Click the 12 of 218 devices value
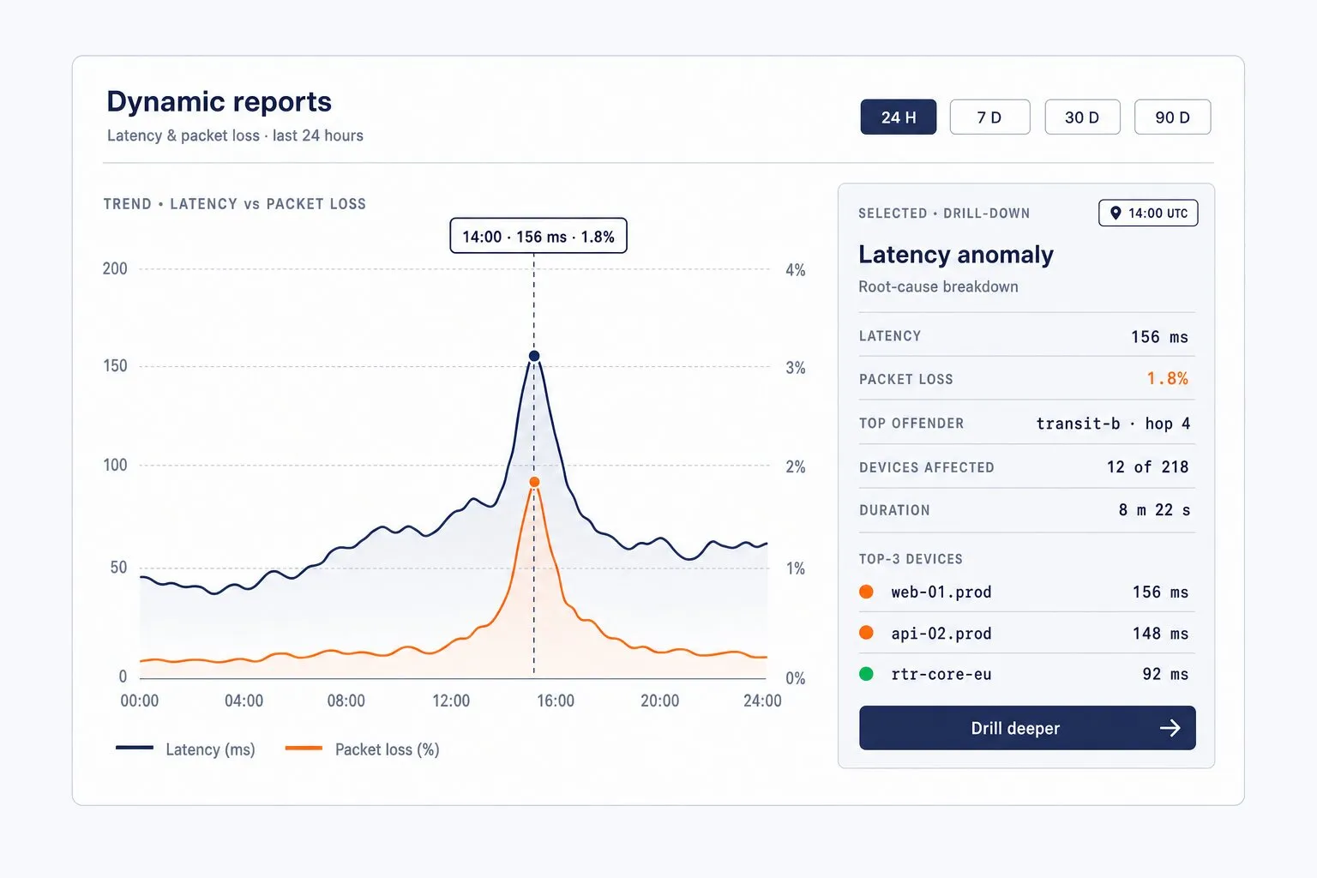The height and width of the screenshot is (878, 1317). pyautogui.click(x=1148, y=467)
